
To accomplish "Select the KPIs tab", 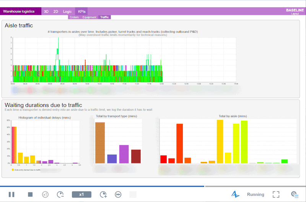I will [82, 11].
